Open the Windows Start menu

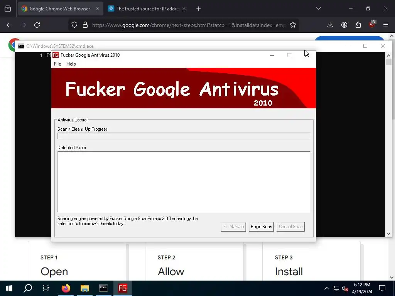point(9,288)
